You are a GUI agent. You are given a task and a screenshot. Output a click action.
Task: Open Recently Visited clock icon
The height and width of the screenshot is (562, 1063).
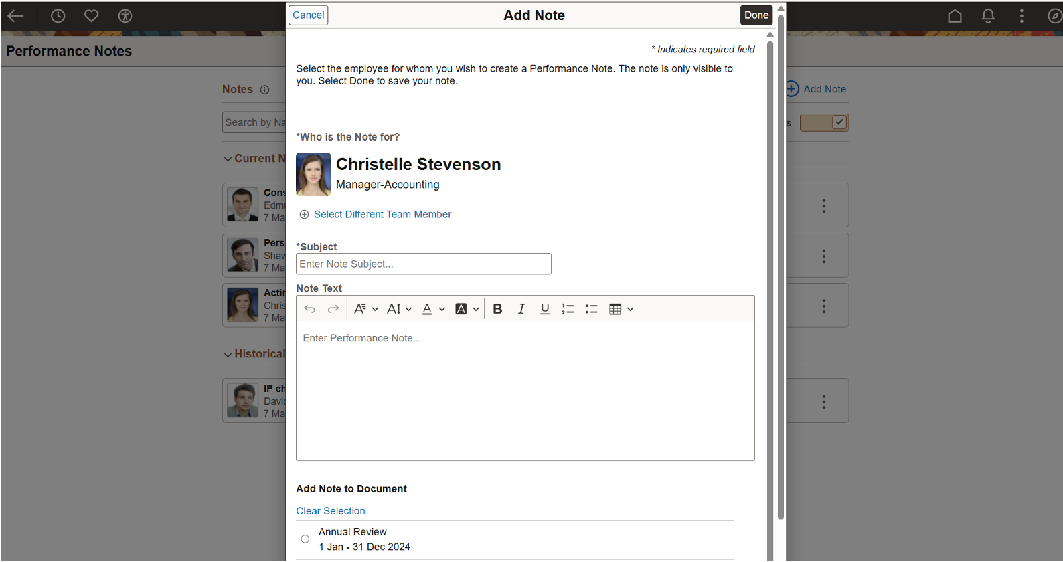[x=58, y=16]
